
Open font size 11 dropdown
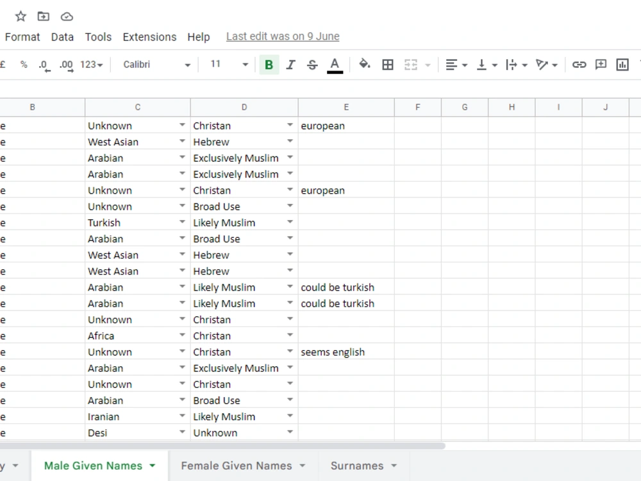pos(229,64)
